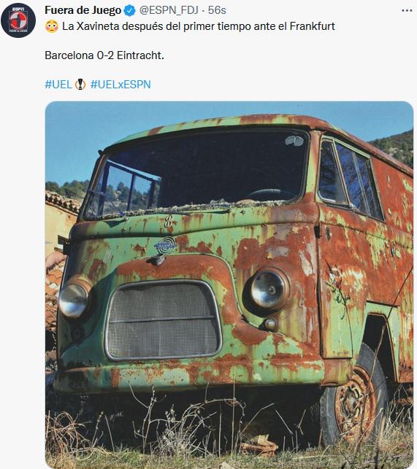Click the van's mesh front grille

coord(164,319)
